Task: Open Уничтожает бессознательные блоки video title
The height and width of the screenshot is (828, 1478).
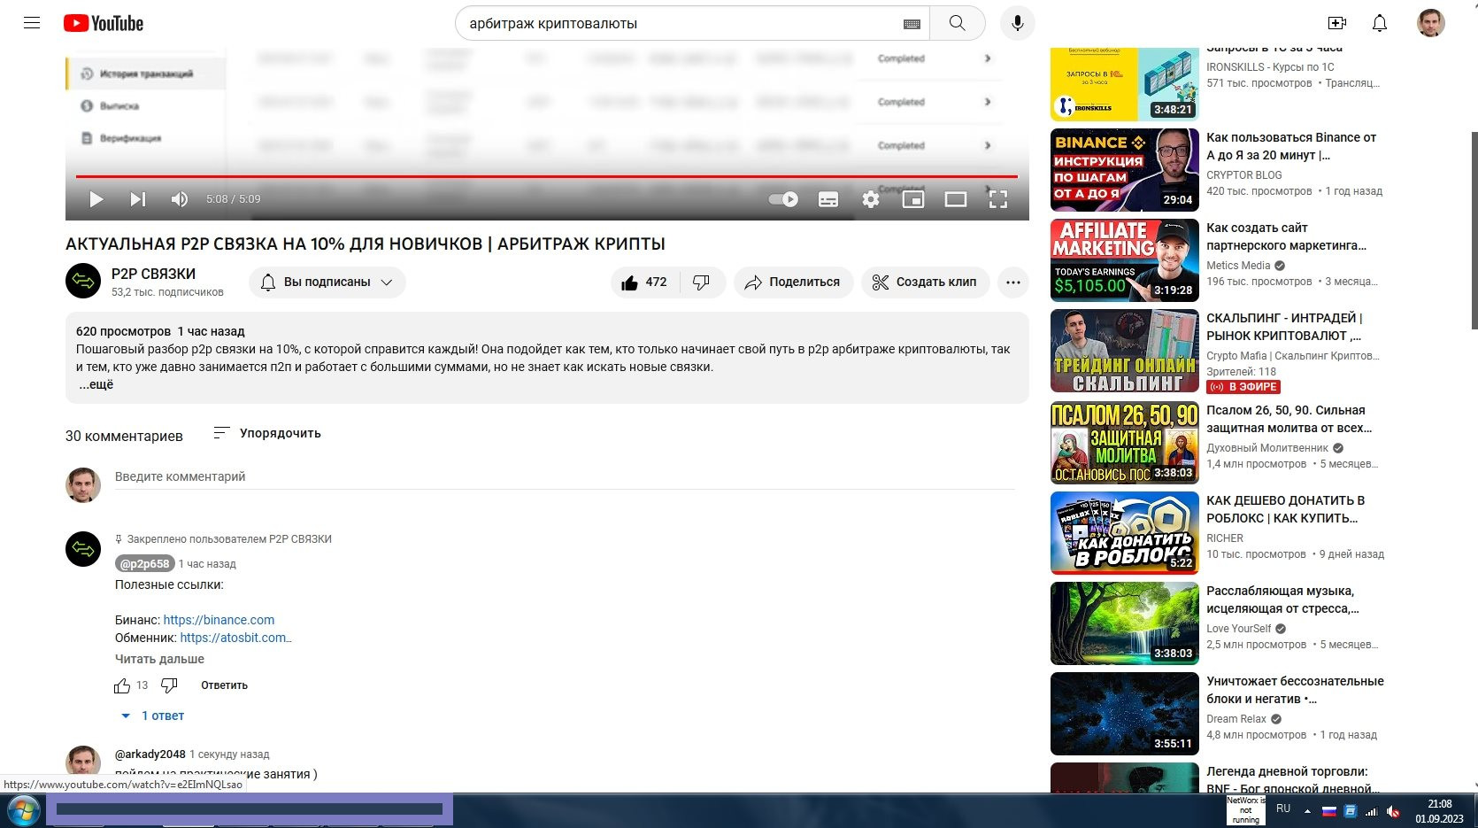Action: pos(1295,690)
